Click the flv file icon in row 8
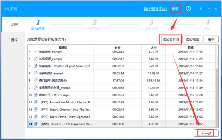The height and width of the screenshot is (140, 222). click(36, 80)
